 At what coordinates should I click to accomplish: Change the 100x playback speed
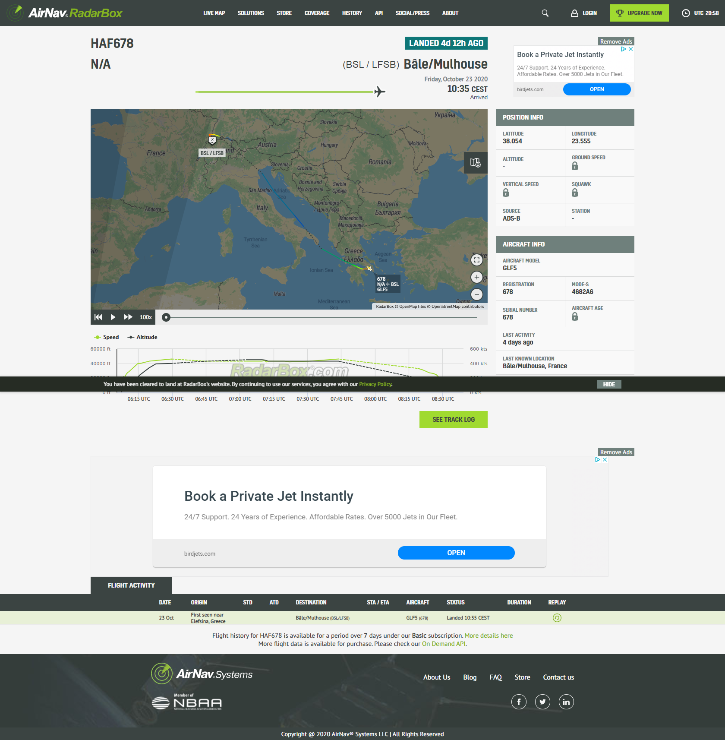[x=146, y=317]
